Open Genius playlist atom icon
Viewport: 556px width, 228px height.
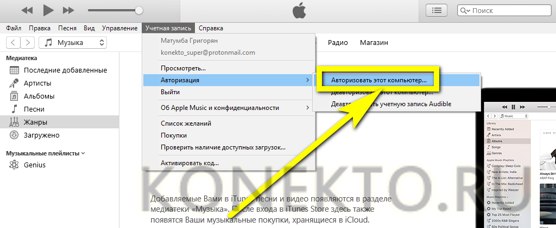pos(14,165)
